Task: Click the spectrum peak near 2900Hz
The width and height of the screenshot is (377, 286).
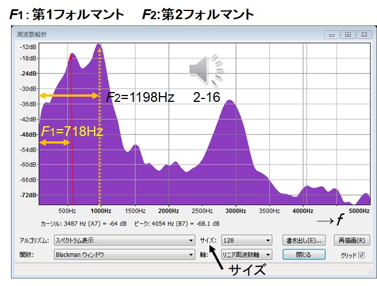Action: click(230, 102)
